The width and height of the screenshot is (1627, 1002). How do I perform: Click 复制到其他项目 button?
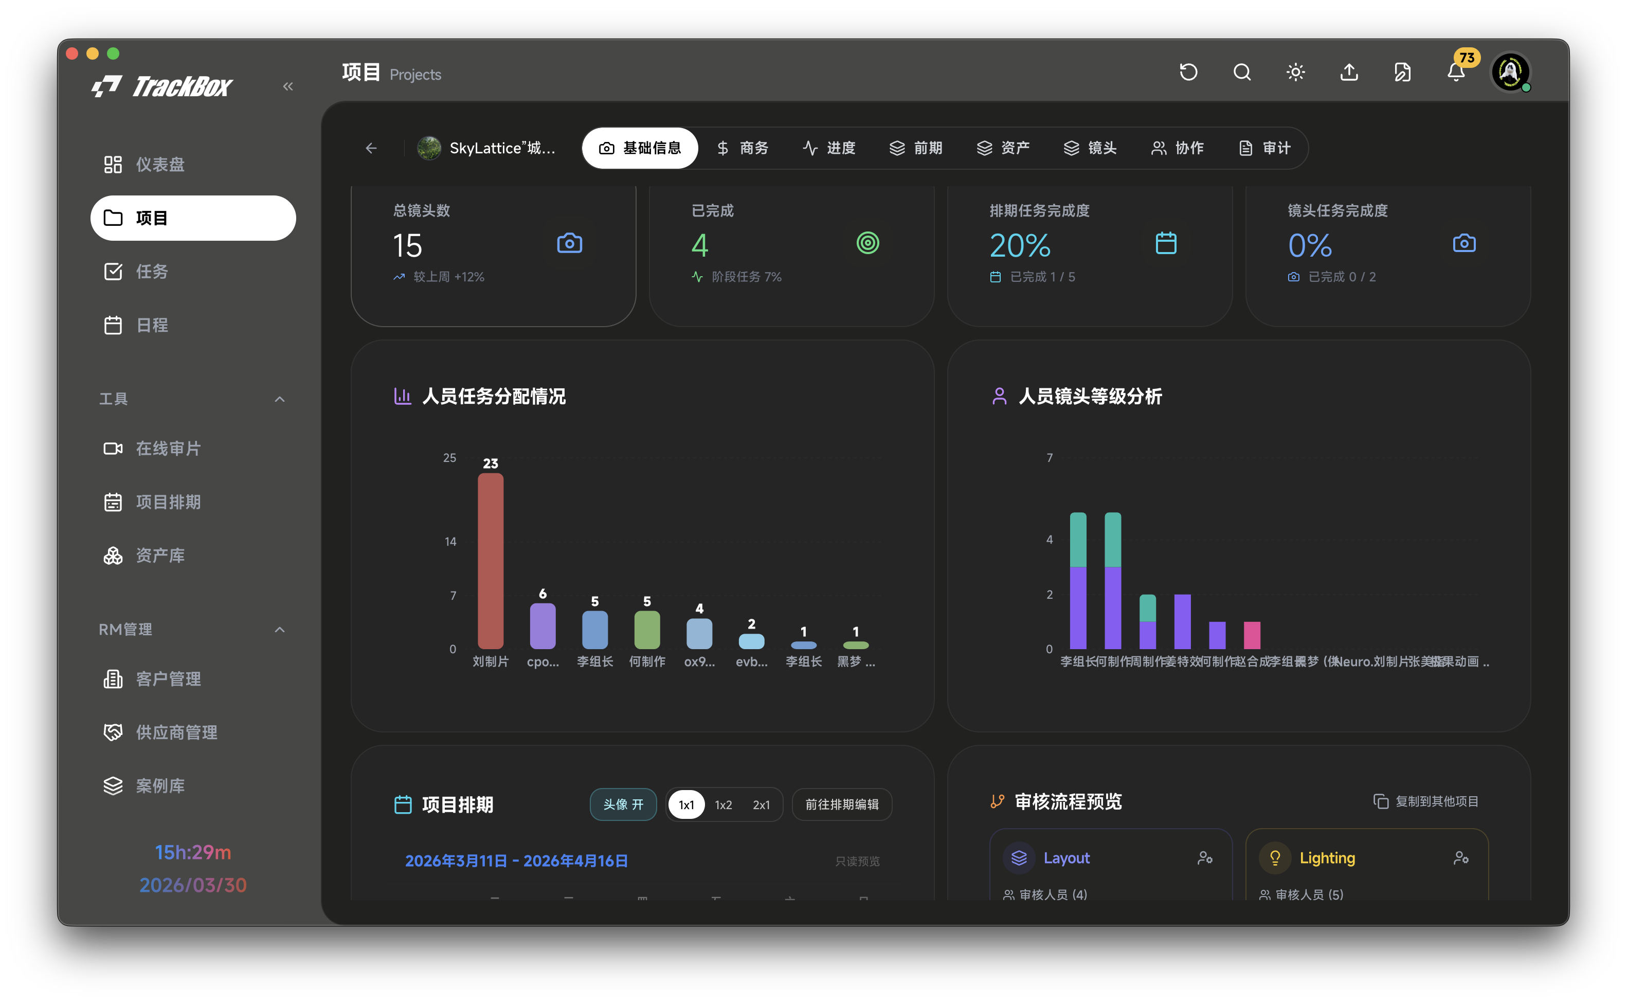[1425, 801]
